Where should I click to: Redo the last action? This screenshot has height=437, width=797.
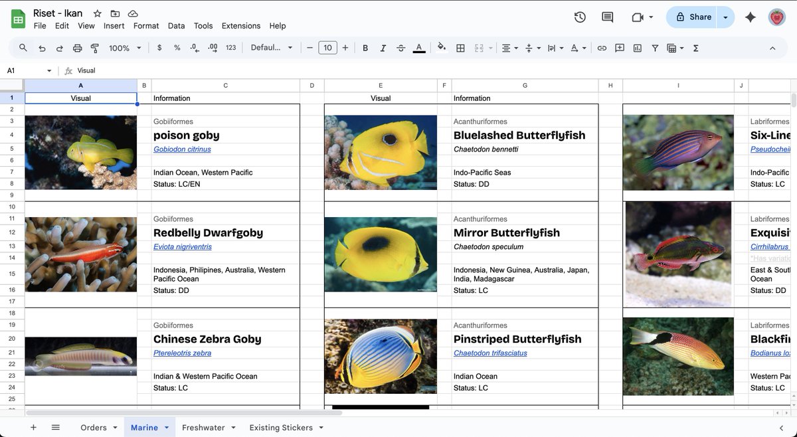click(x=60, y=48)
